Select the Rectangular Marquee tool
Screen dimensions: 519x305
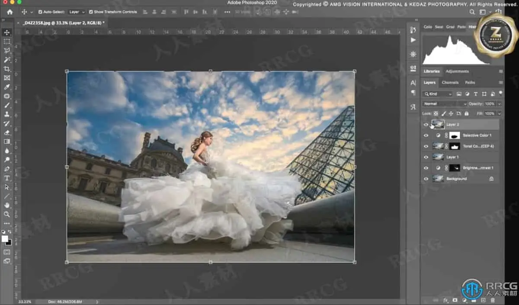pos(7,41)
